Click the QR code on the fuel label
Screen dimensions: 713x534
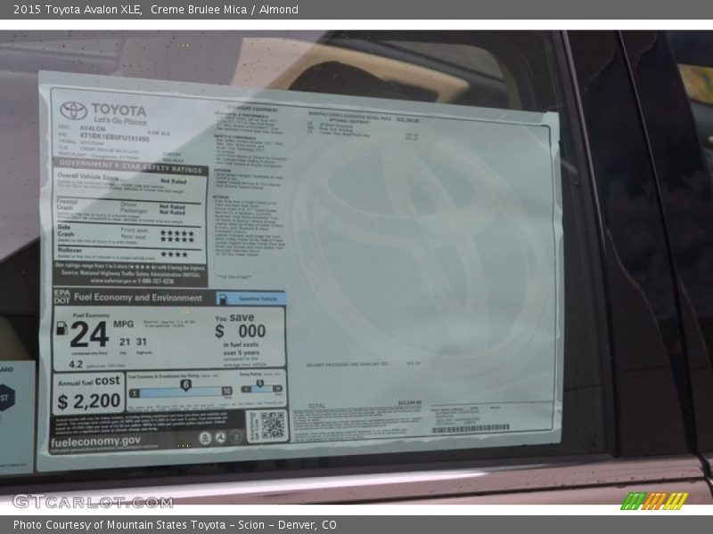pyautogui.click(x=273, y=425)
